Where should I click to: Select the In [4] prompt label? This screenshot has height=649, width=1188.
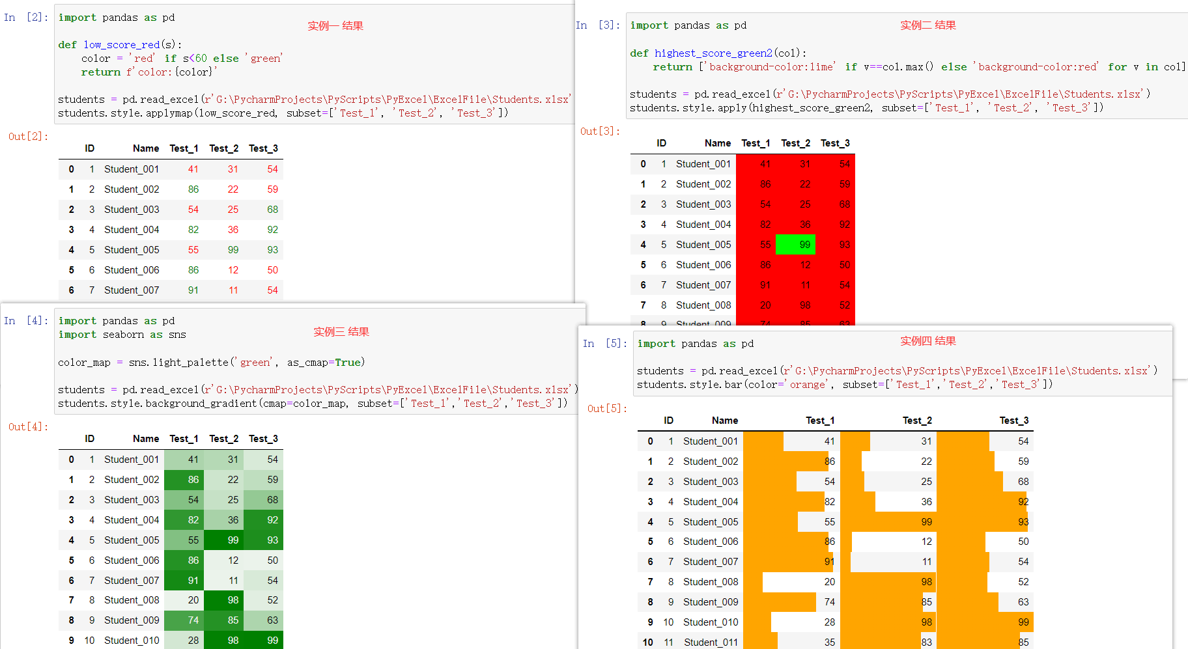click(26, 320)
